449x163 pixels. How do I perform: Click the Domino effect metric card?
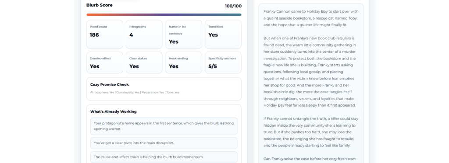(x=104, y=62)
